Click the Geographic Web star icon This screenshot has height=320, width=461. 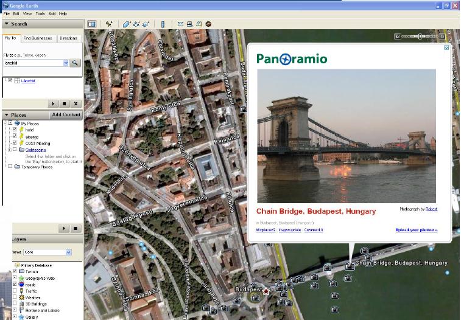21,278
